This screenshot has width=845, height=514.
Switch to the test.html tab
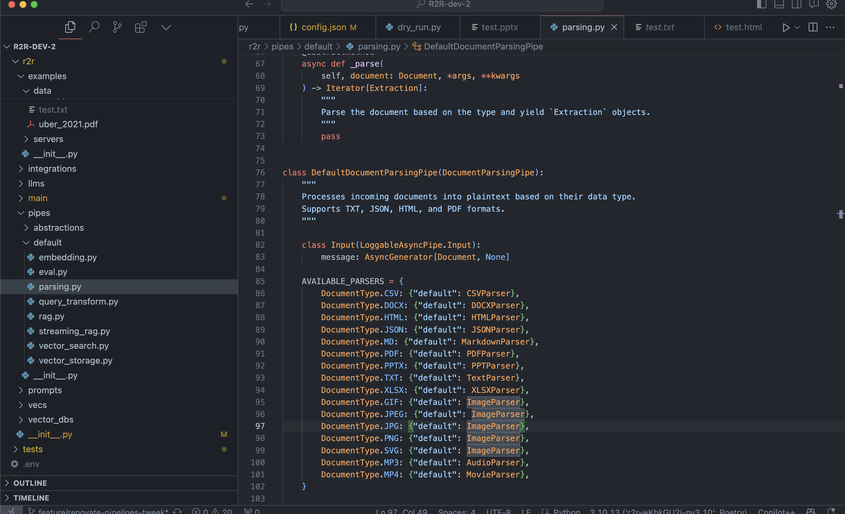pyautogui.click(x=743, y=27)
